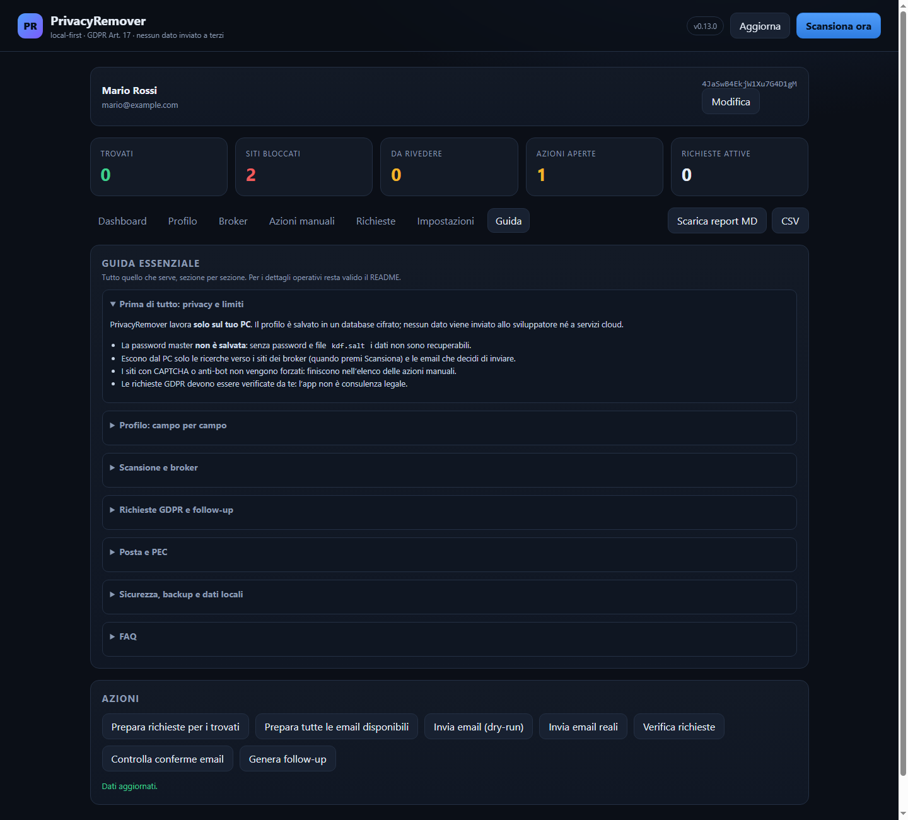Viewport: 908px width, 820px height.
Task: Click 'Prepara tutte le email disponibili'
Action: pyautogui.click(x=337, y=727)
